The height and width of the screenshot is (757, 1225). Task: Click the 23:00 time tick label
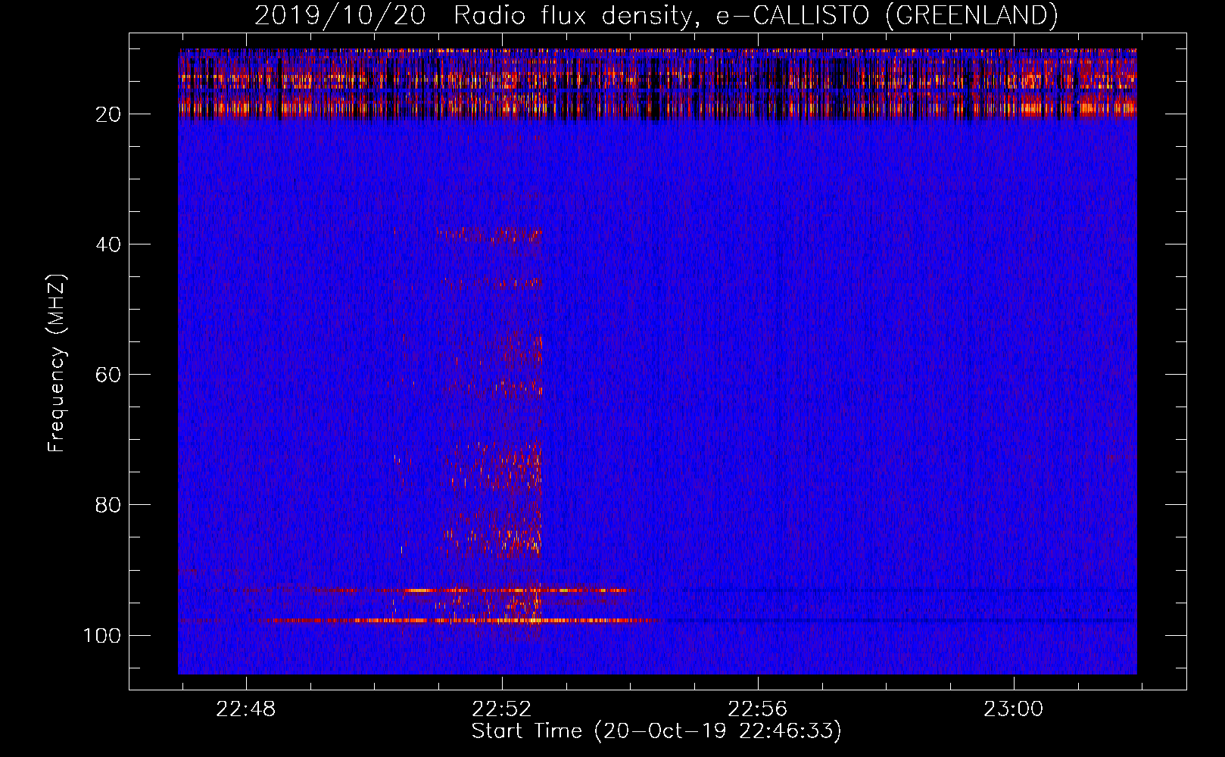tap(1014, 709)
